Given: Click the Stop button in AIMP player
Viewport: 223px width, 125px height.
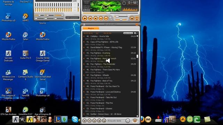Looking at the screenshot, I should coord(95,18).
